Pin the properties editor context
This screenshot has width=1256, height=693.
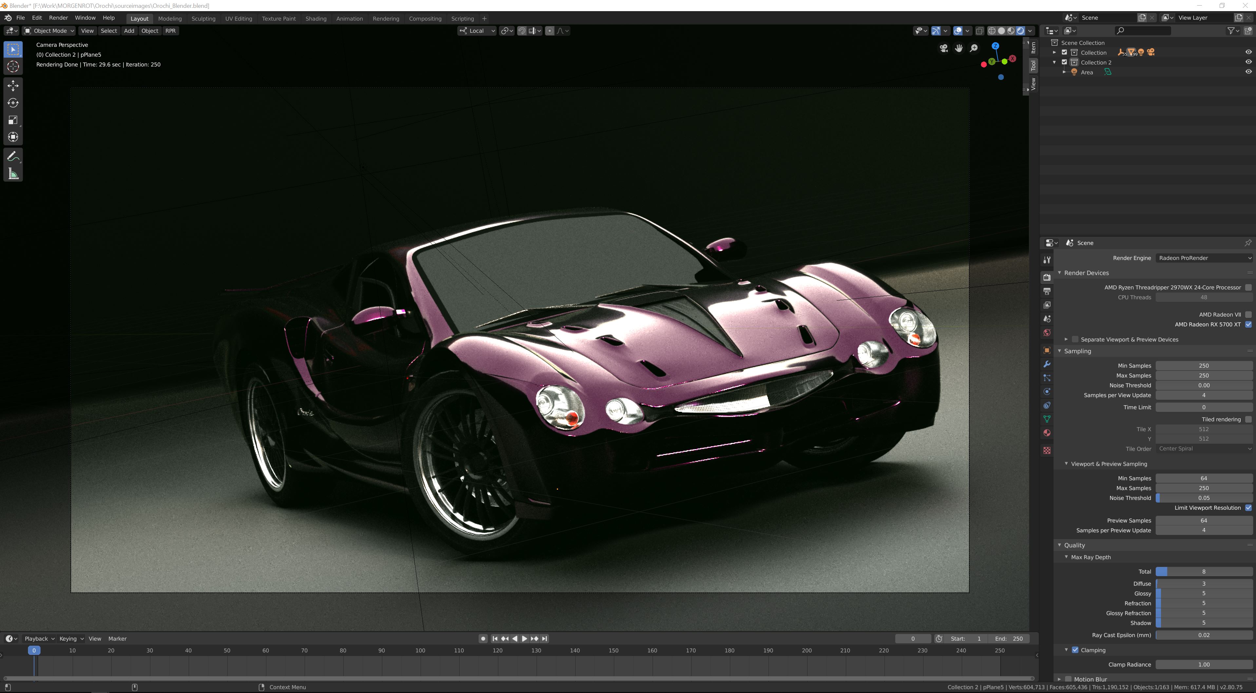(x=1248, y=243)
